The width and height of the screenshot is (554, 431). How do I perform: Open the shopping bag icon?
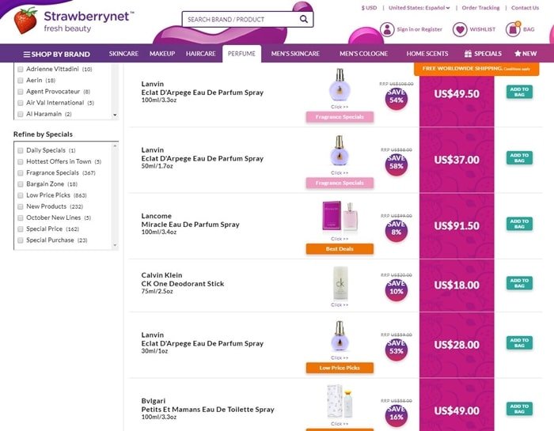(x=513, y=29)
